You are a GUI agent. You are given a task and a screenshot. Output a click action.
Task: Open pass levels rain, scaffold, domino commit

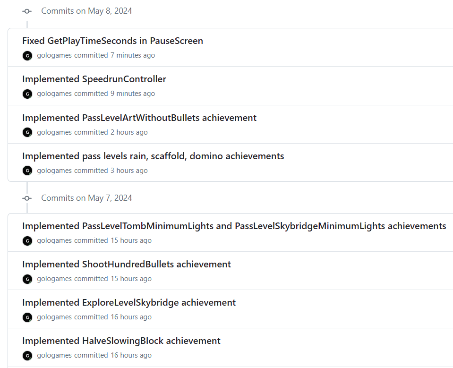[153, 156]
